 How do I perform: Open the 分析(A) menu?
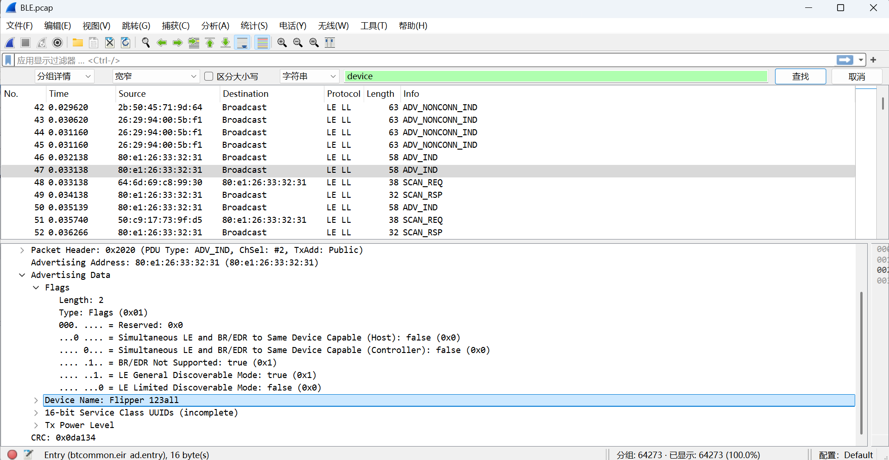(215, 26)
